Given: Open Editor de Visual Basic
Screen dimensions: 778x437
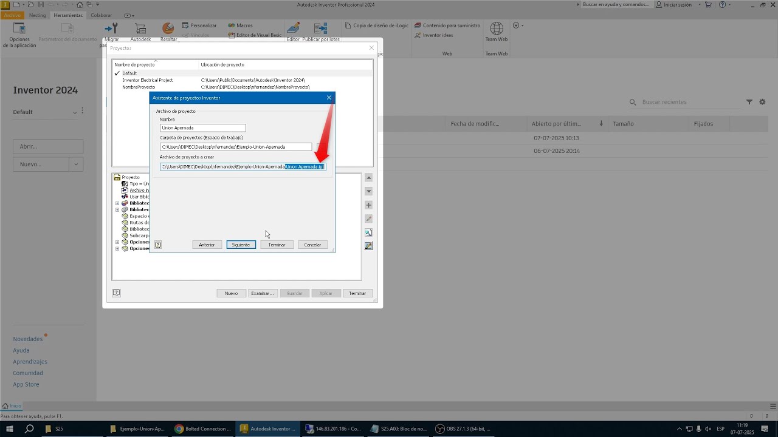Looking at the screenshot, I should point(255,35).
